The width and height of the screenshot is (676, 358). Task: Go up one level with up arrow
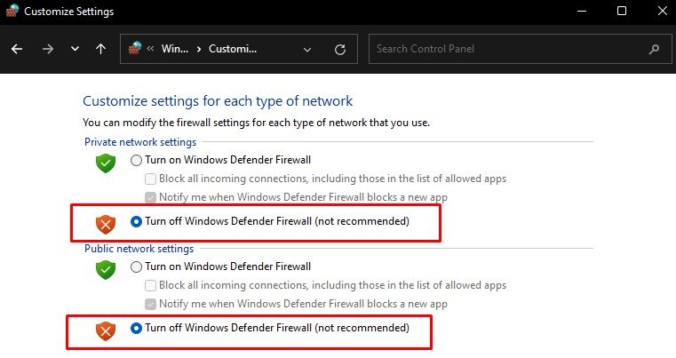point(100,49)
